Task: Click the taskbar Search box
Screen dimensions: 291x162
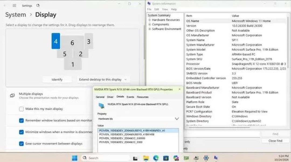Action: tap(105, 158)
